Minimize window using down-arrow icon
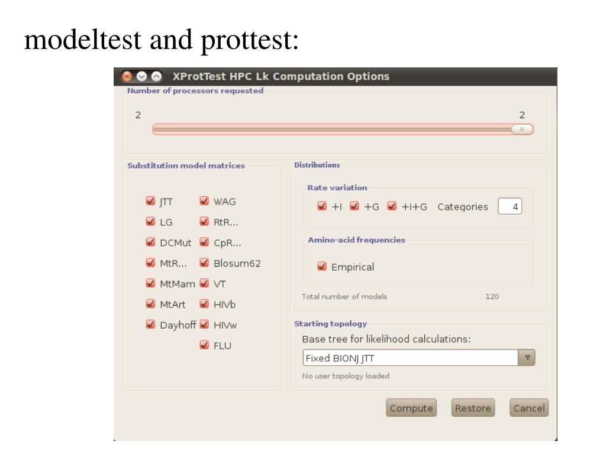606x454 pixels. [x=141, y=76]
